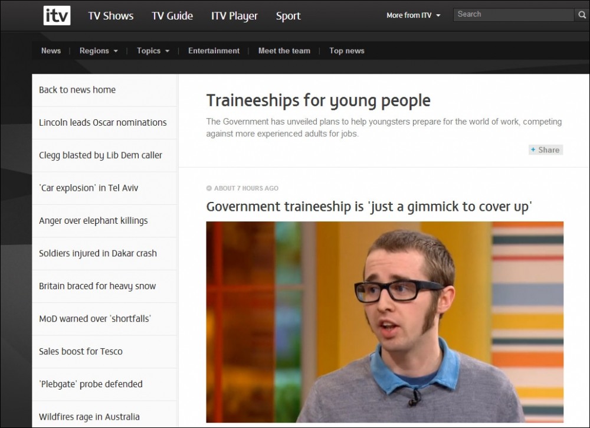Read Britain braced for heavy snow article

[x=97, y=286]
